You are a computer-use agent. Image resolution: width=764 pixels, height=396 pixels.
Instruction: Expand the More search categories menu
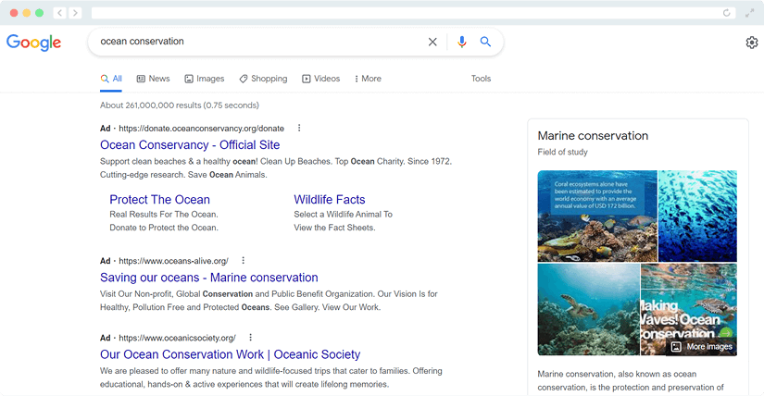(x=368, y=79)
